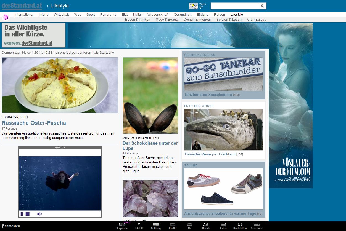The width and height of the screenshot is (346, 231).
Task: Click the search magnifier button
Action: click(x=263, y=6)
